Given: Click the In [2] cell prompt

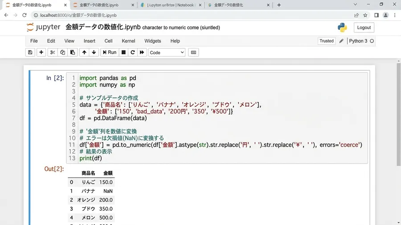Looking at the screenshot, I should pyautogui.click(x=55, y=78).
